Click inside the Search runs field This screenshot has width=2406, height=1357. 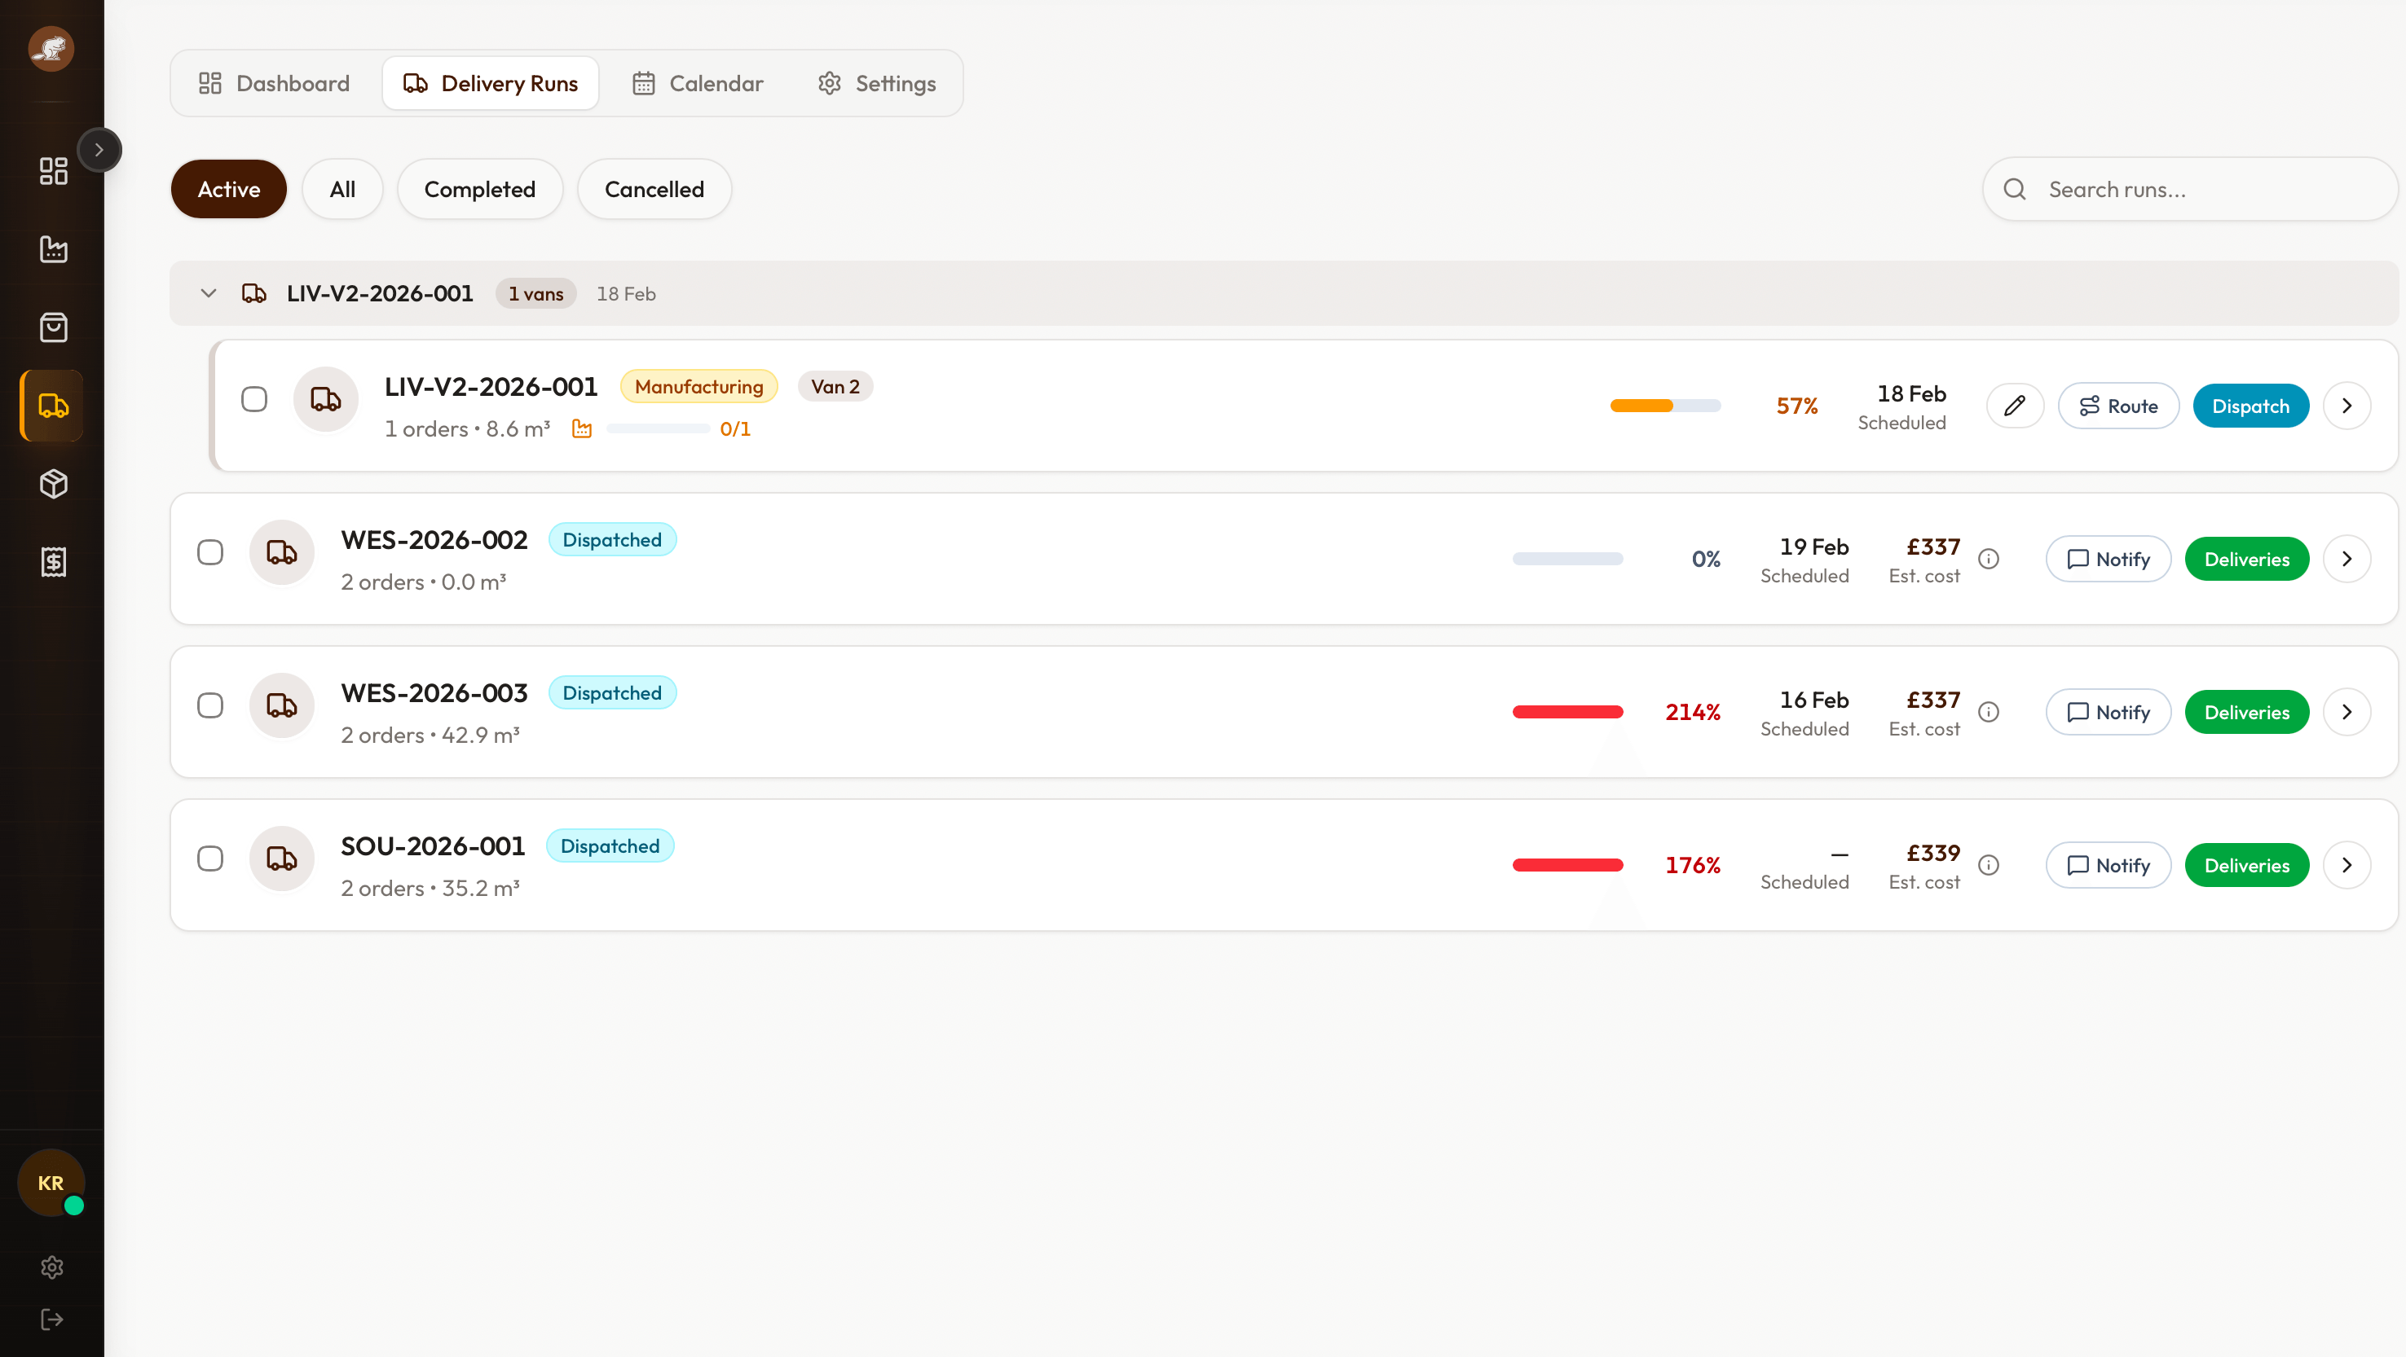click(2186, 188)
